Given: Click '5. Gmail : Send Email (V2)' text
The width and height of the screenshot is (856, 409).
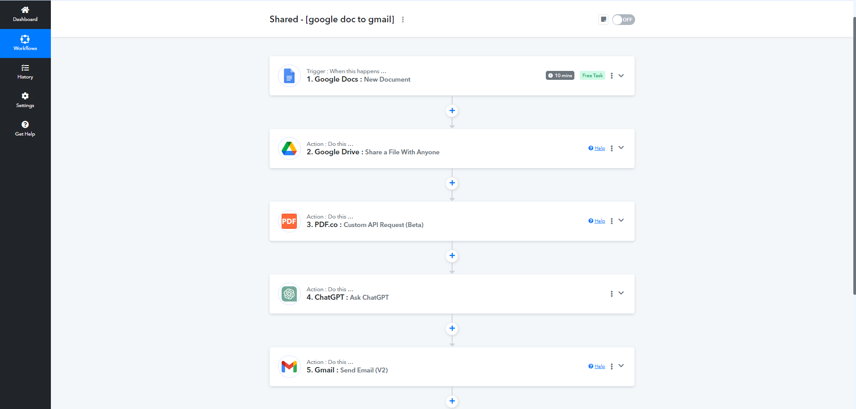Looking at the screenshot, I should click(x=347, y=370).
